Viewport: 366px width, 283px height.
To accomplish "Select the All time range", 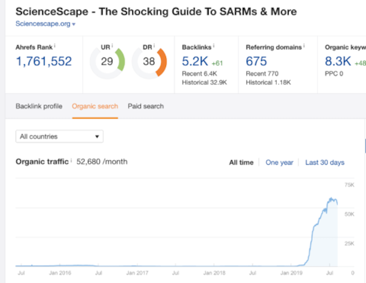I will (x=241, y=162).
